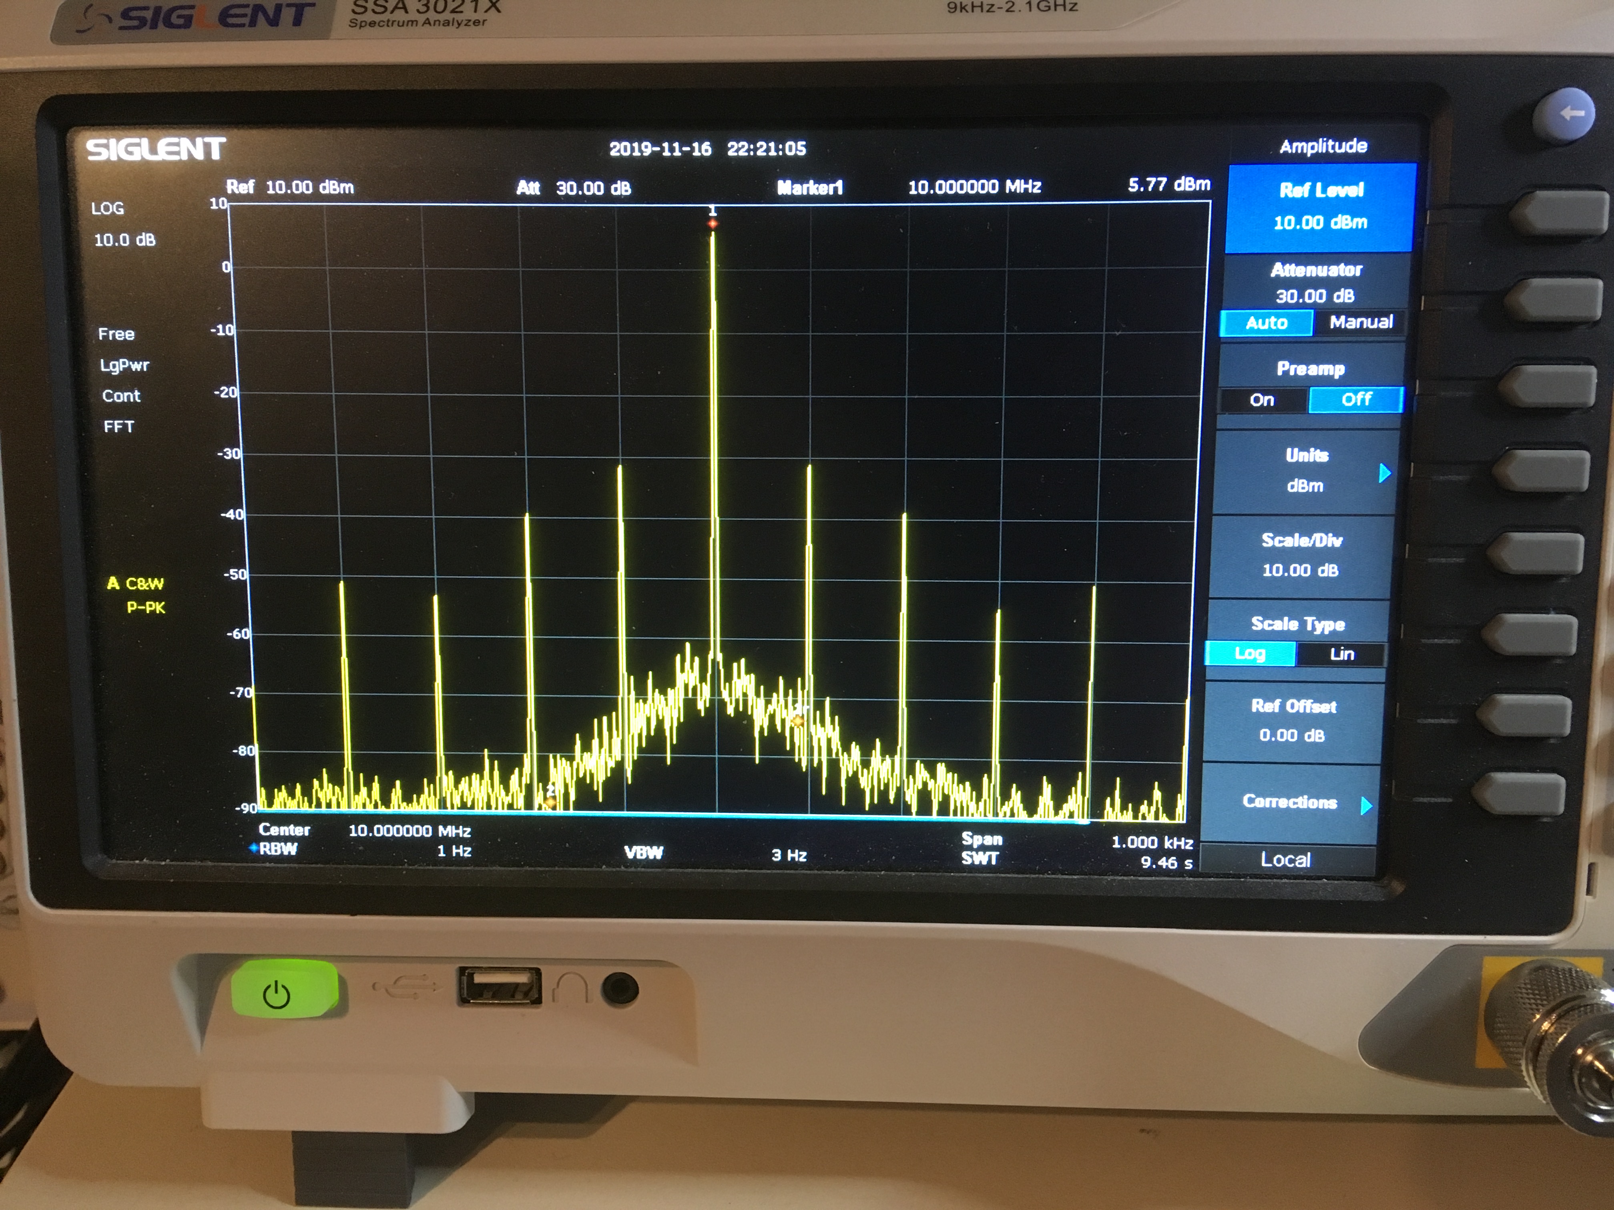Click the RBW 1 Hz value
Screen dimensions: 1614x1210
[x=454, y=851]
